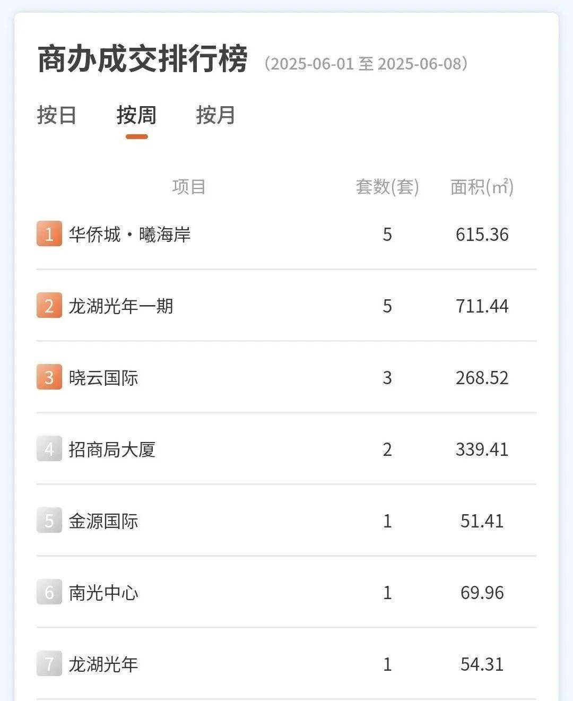The width and height of the screenshot is (573, 701).
Task: Click the 面积(㎡) column header
Action: click(x=482, y=187)
